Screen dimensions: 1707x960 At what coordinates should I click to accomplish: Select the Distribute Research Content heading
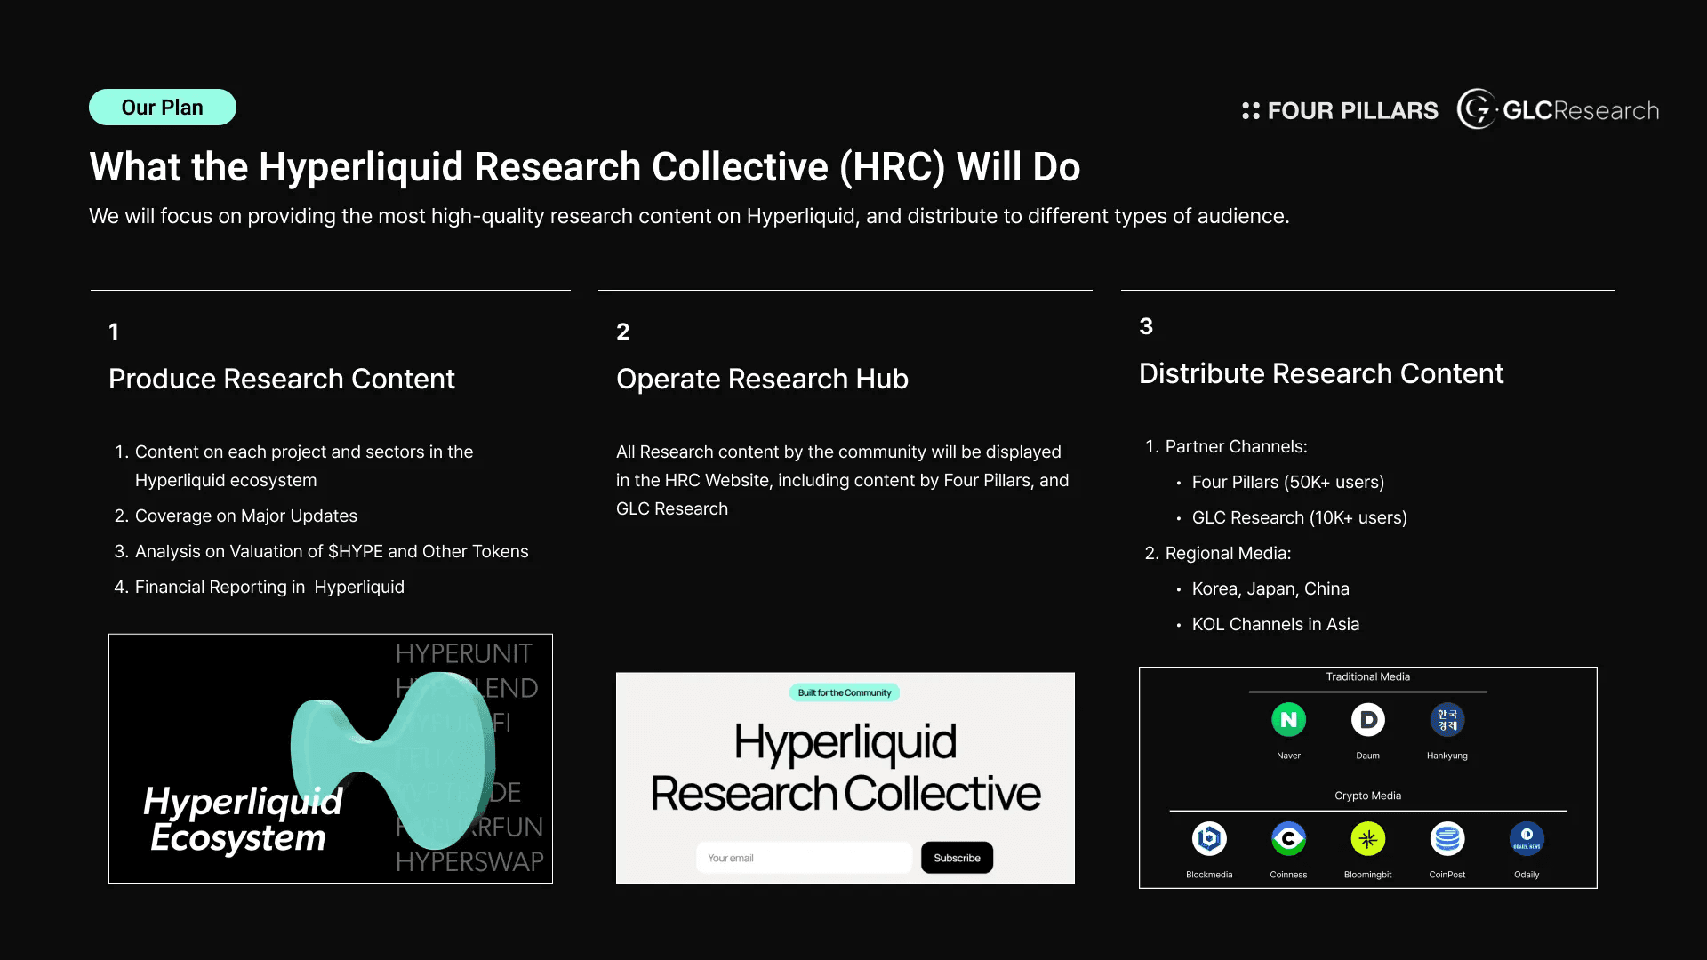tap(1321, 373)
